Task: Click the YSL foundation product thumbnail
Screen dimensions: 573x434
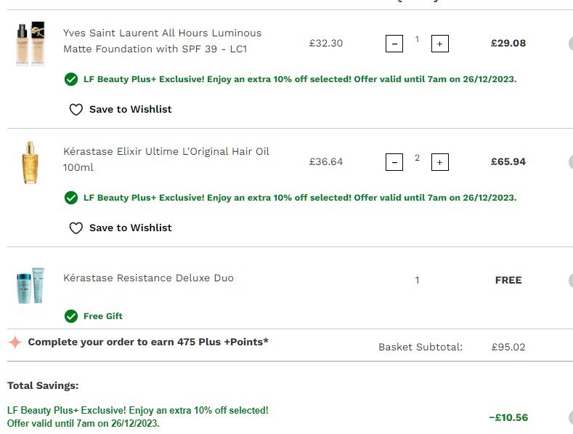Action: tap(30, 44)
